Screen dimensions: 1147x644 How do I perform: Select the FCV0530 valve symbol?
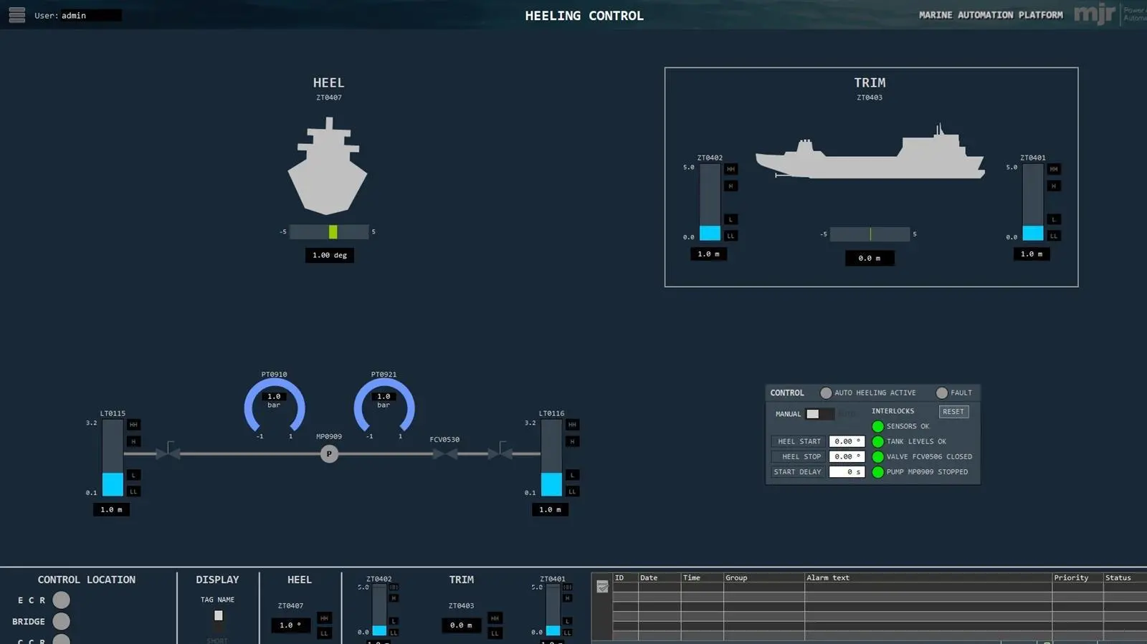(444, 453)
